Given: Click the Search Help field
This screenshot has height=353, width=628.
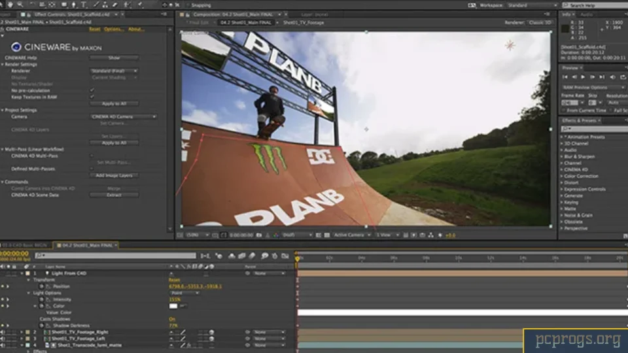Looking at the screenshot, I should 596,5.
